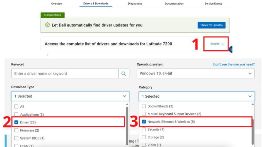Click the Category list scroll-up arrow
This screenshot has width=262, height=147.
coord(253,104)
